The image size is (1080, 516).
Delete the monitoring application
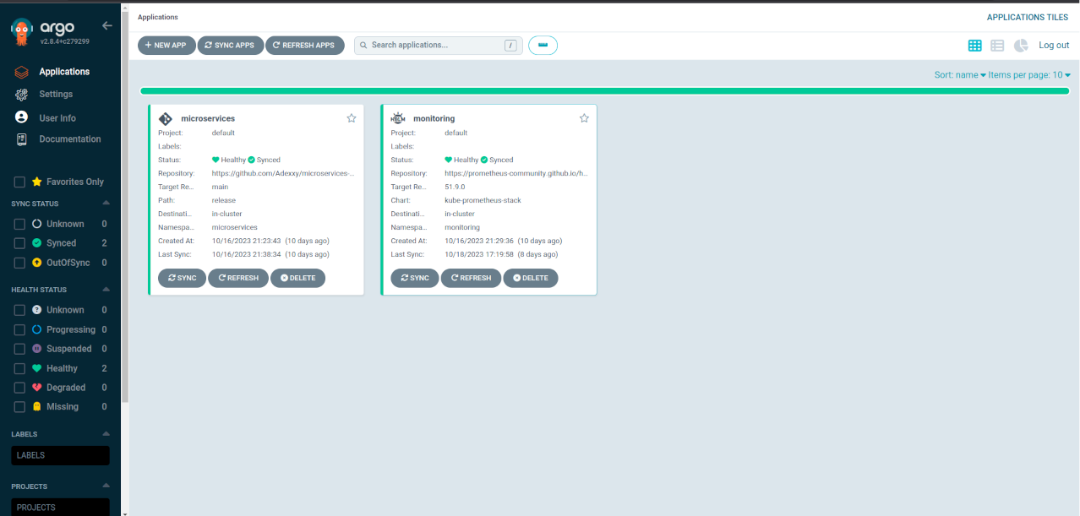tap(531, 278)
